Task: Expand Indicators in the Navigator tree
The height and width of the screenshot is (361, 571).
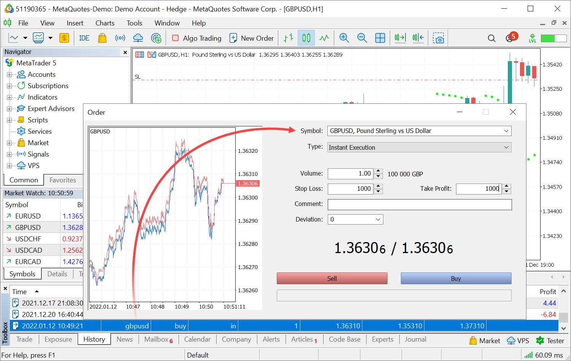Action: point(9,97)
